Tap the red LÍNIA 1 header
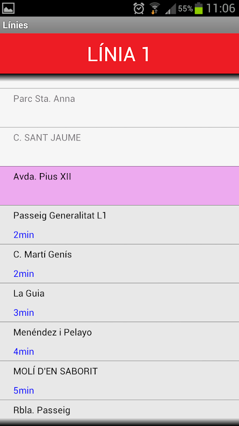 click(x=119, y=54)
